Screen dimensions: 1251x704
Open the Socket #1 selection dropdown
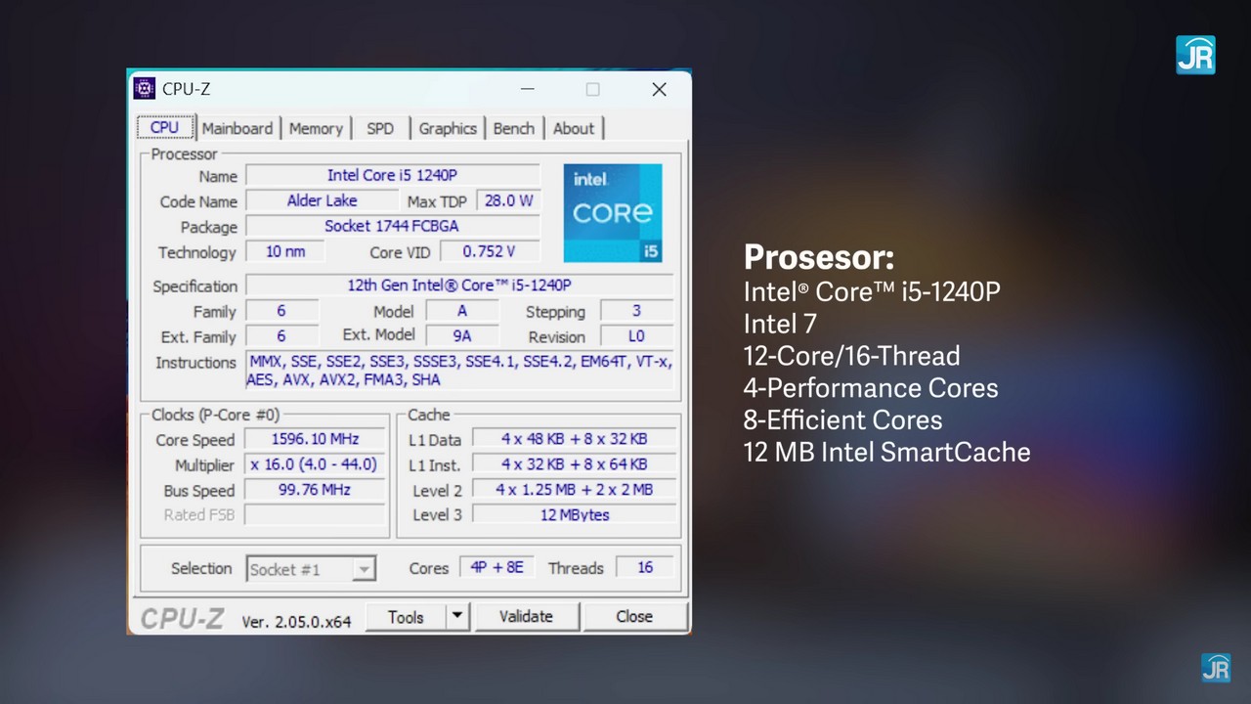pyautogui.click(x=310, y=569)
